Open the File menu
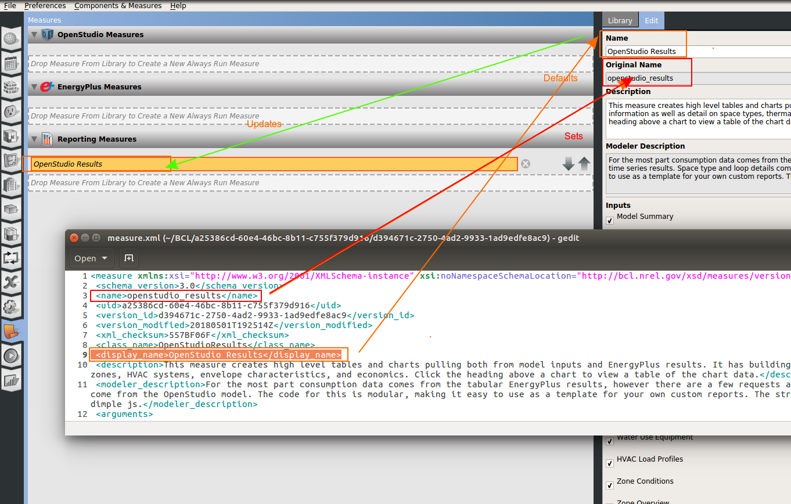This screenshot has height=504, width=791. click(10, 5)
